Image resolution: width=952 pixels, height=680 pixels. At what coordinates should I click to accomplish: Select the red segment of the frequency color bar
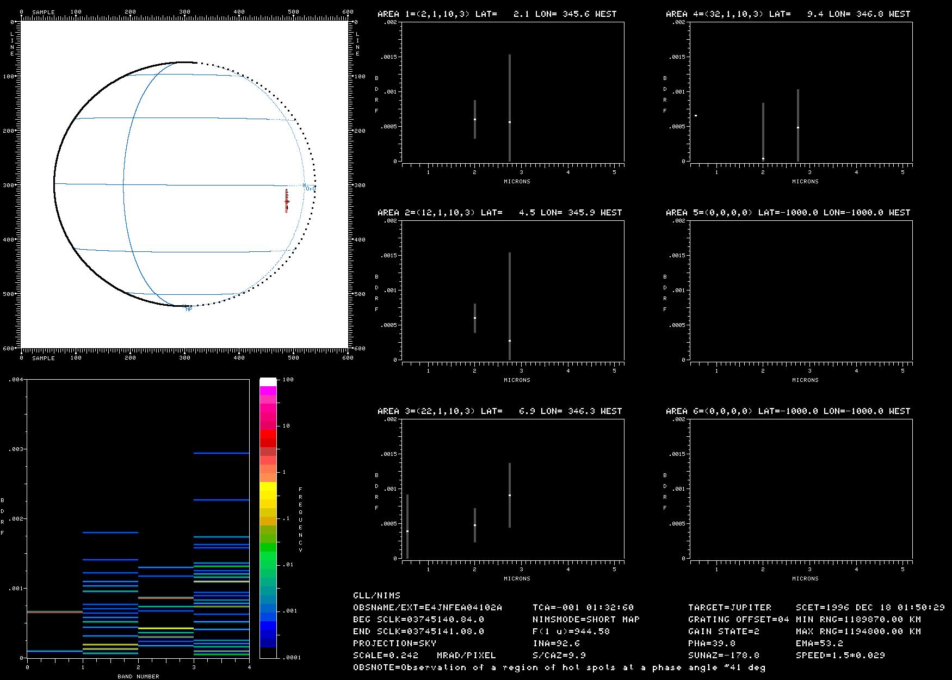(x=268, y=438)
